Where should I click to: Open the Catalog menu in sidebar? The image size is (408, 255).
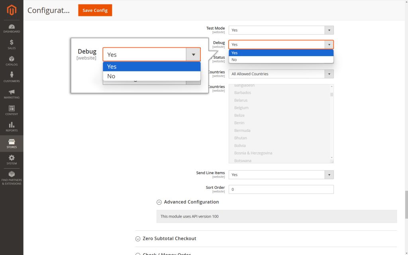[x=12, y=61]
